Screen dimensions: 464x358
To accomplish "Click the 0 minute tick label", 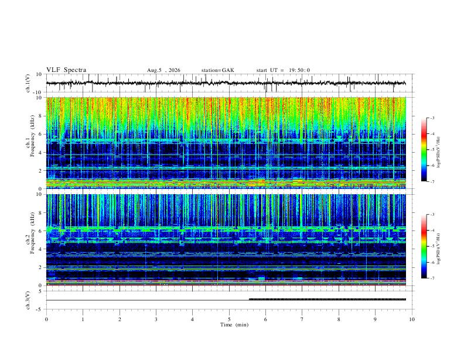I will coord(46,319).
